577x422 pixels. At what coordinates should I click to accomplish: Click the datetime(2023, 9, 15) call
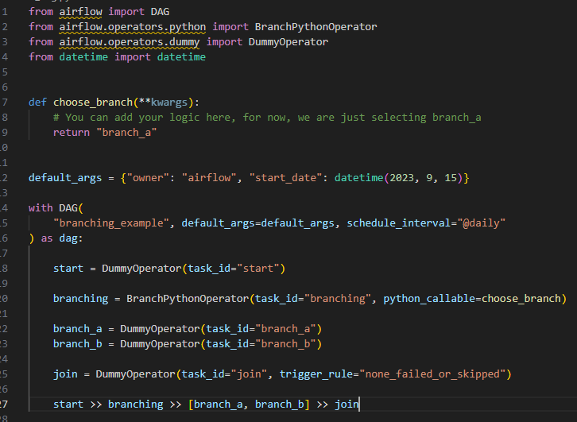[399, 178]
